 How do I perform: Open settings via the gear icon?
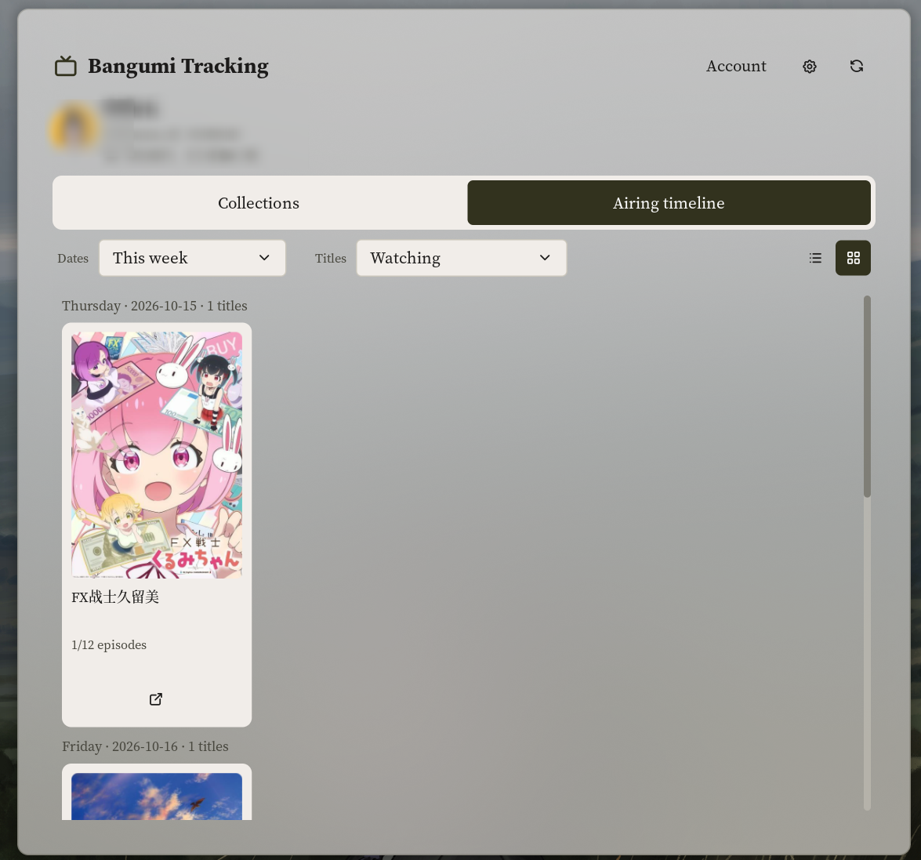(810, 67)
